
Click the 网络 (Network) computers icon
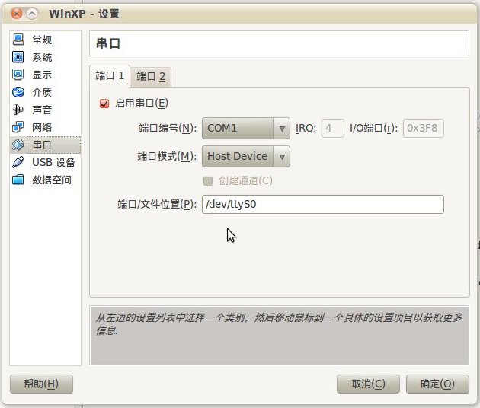[x=18, y=127]
